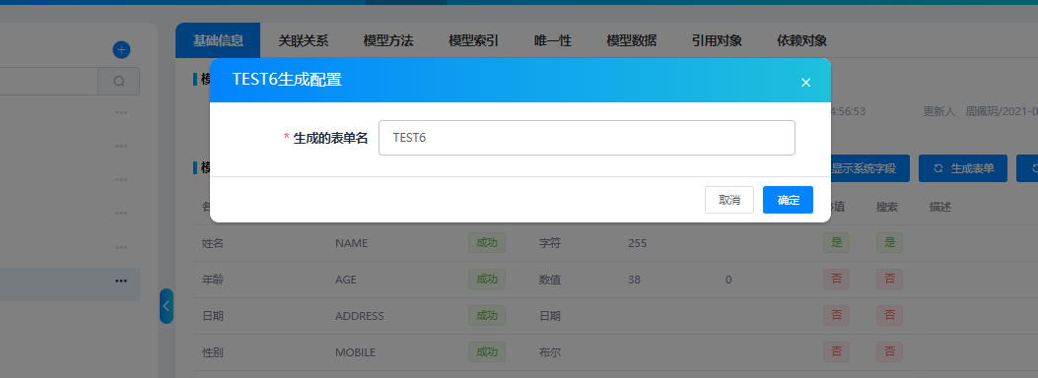Click the 成功 tag in ADDRESS row

coord(487,315)
